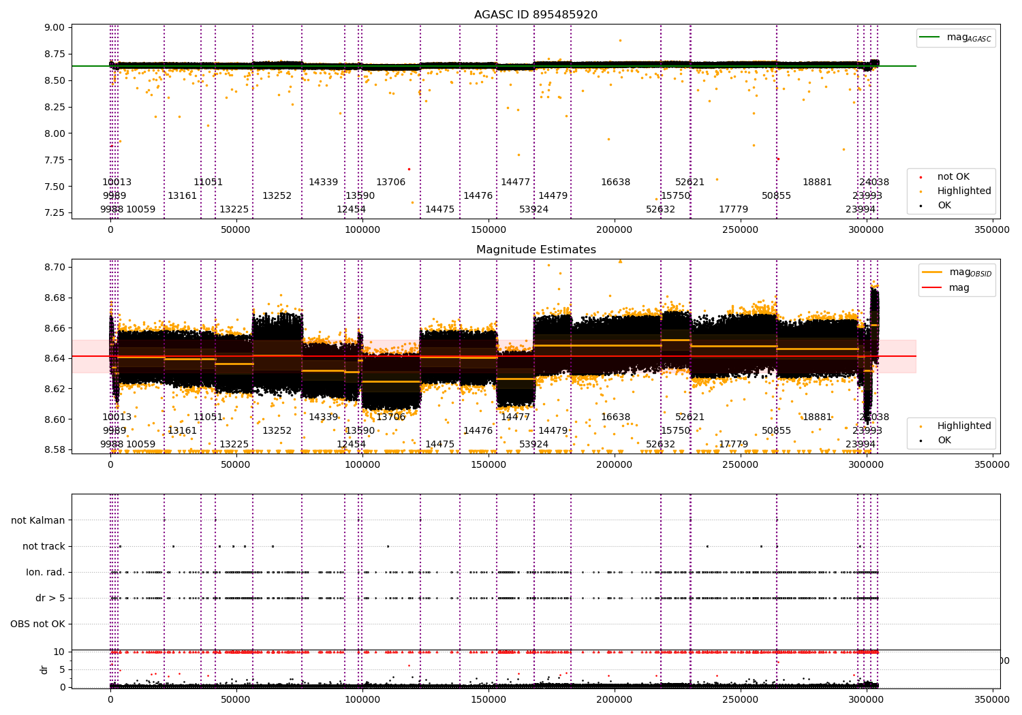Click obsid label 14339 in AGASC ID plot
The image size is (1022, 715).
324,182
